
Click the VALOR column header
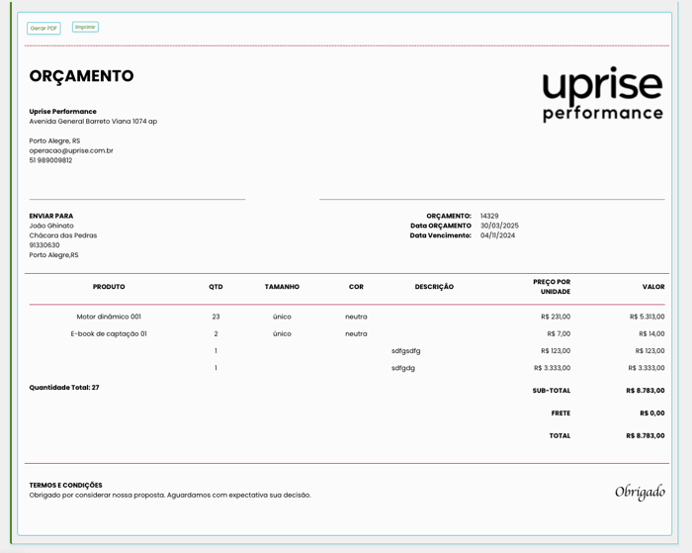(x=653, y=287)
